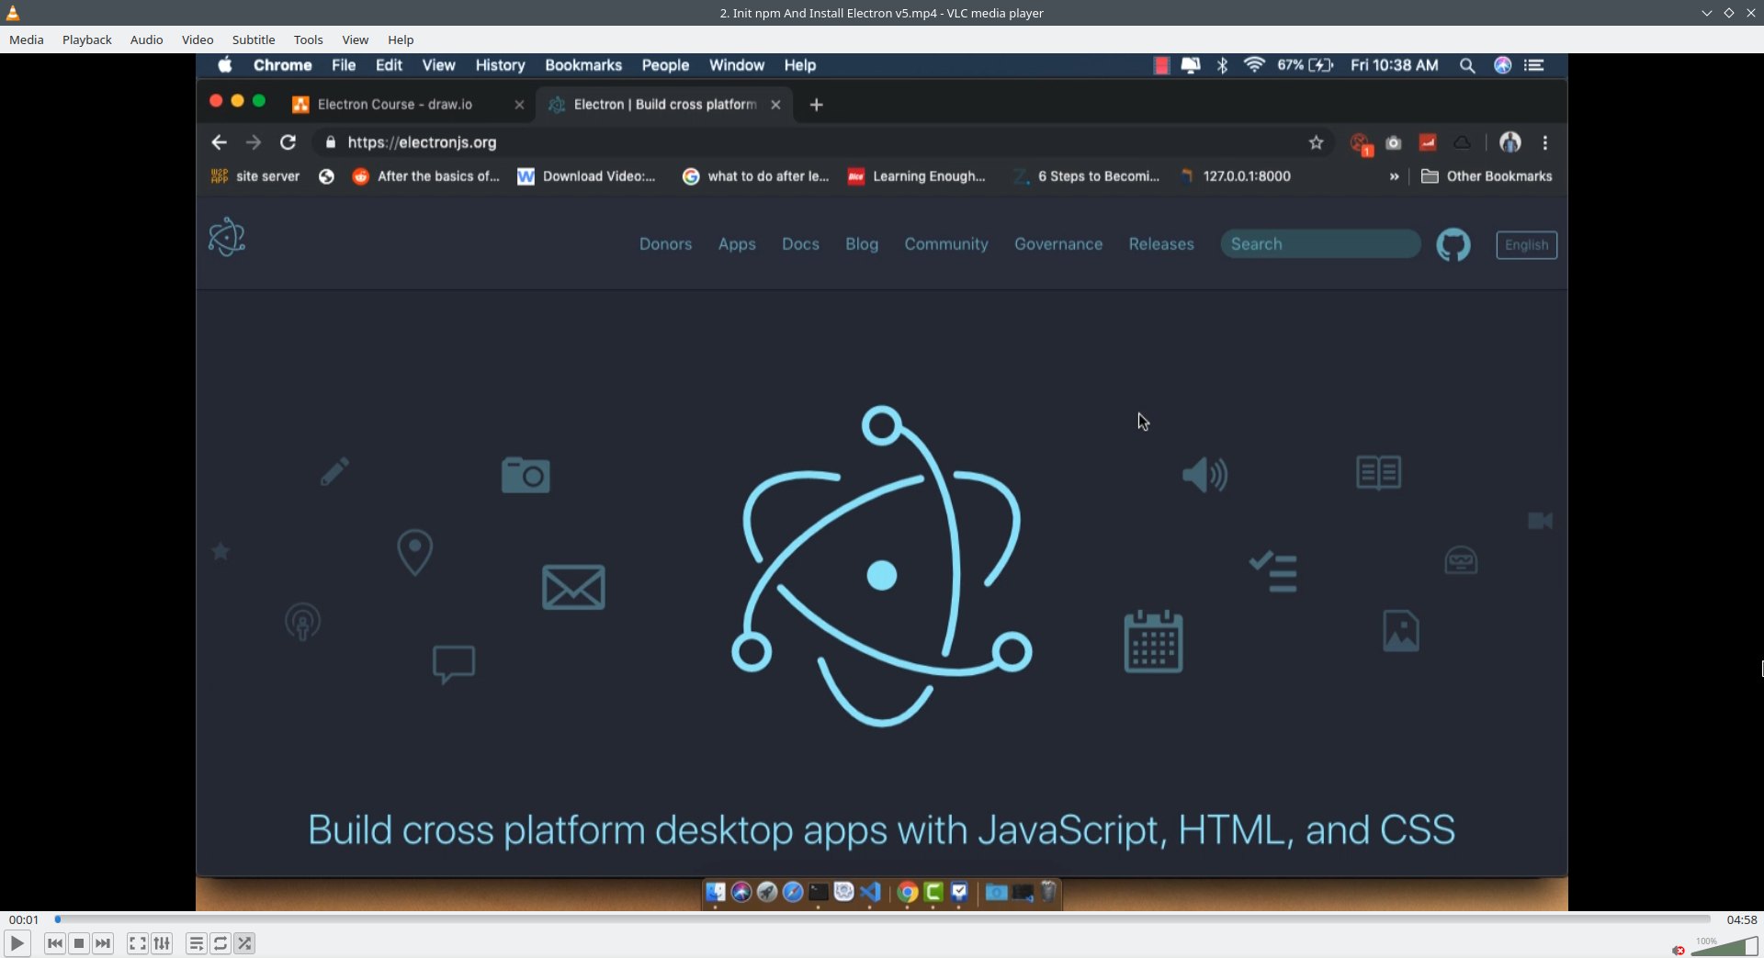Select Electron Course draw.io tab in video

(408, 105)
